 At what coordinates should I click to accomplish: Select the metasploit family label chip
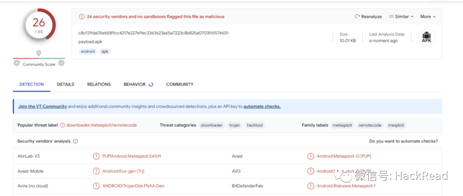click(342, 125)
